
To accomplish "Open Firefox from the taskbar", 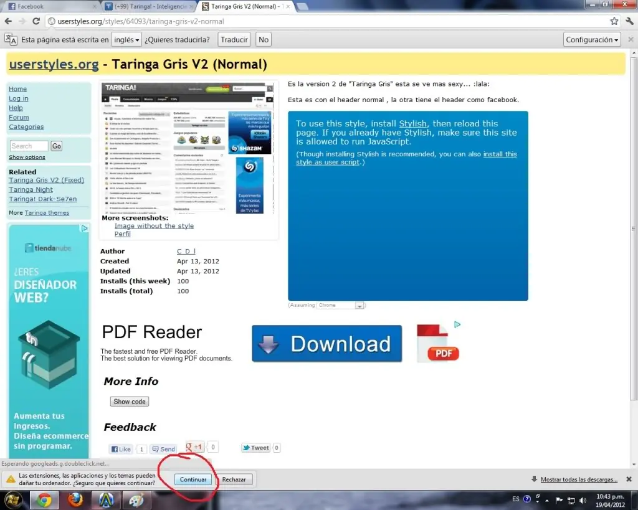I will 75,500.
